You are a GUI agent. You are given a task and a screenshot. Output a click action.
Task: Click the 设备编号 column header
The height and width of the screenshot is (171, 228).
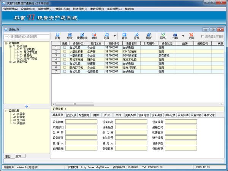114,43
